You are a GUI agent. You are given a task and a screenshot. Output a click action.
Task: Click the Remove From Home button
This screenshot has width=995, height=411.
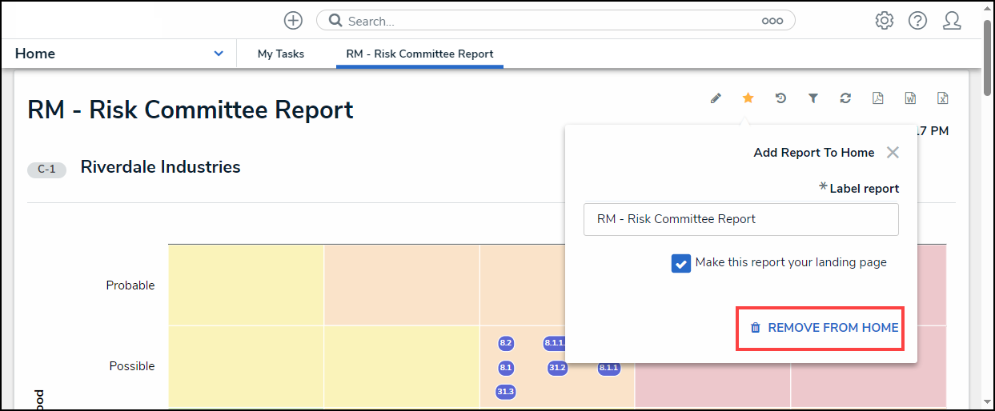click(x=824, y=328)
